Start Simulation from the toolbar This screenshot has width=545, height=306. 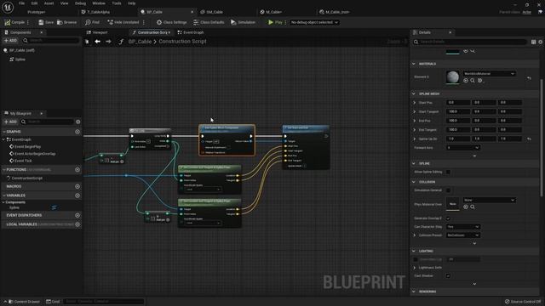[243, 22]
